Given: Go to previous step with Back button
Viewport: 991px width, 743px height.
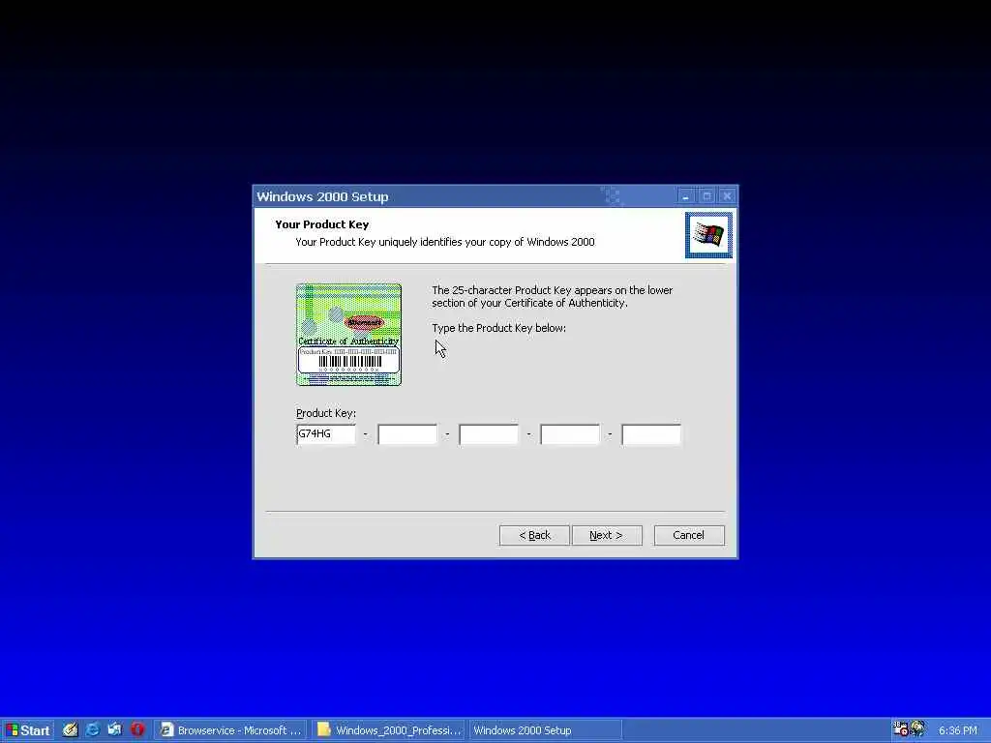Looking at the screenshot, I should coord(534,535).
